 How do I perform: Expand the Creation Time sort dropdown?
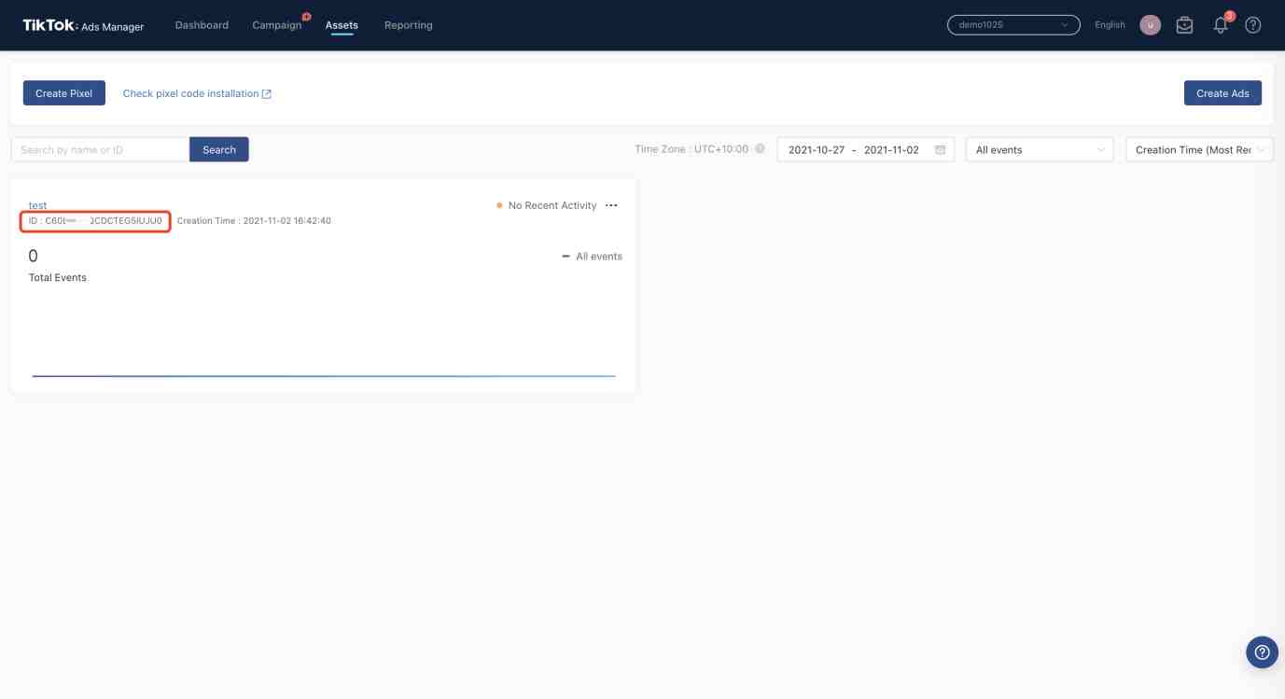click(1199, 149)
